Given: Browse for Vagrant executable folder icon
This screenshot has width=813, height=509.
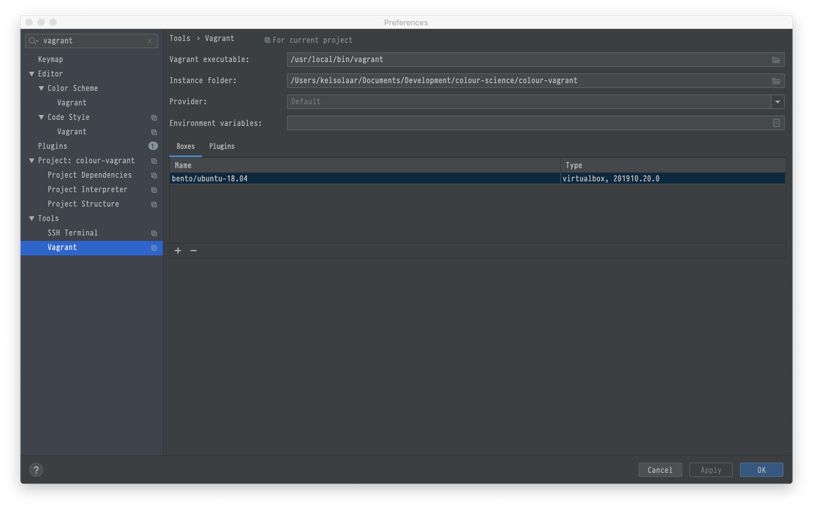Looking at the screenshot, I should [776, 60].
